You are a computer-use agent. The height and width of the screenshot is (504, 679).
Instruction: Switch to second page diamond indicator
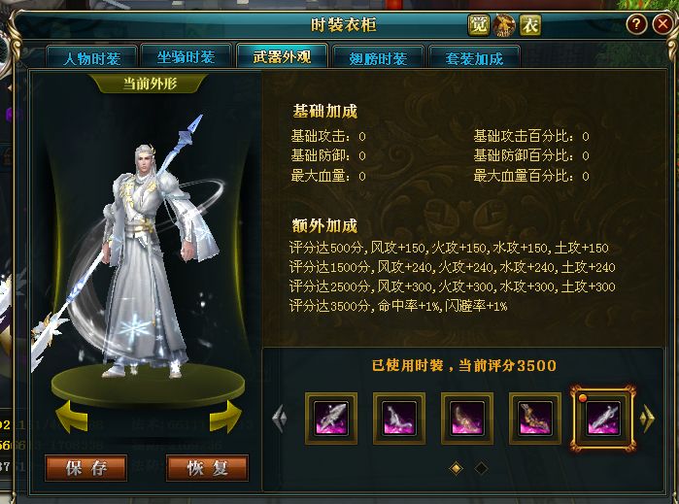[481, 468]
